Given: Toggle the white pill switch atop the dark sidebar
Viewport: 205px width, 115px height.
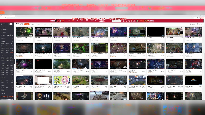Looking at the screenshot, I should point(11,24).
